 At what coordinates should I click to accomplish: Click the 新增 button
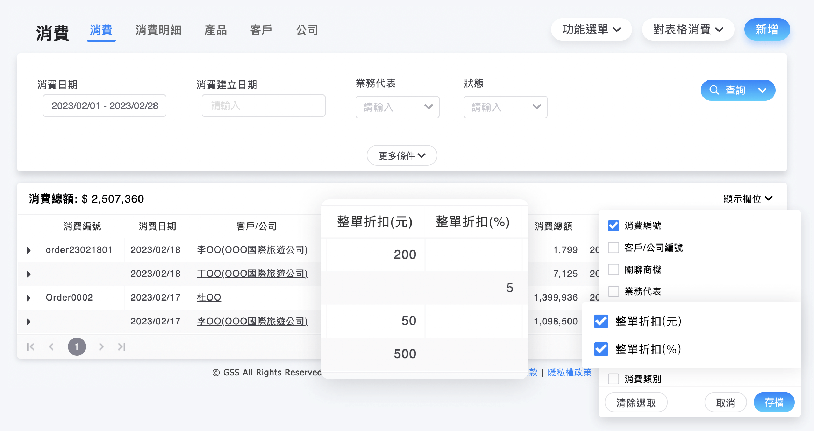(x=767, y=29)
